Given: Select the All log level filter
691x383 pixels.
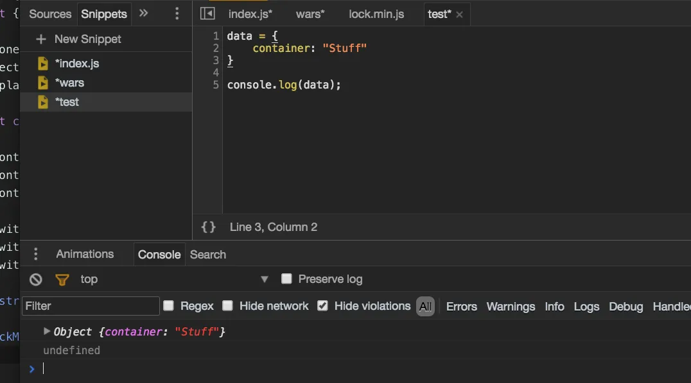Looking at the screenshot, I should [425, 307].
